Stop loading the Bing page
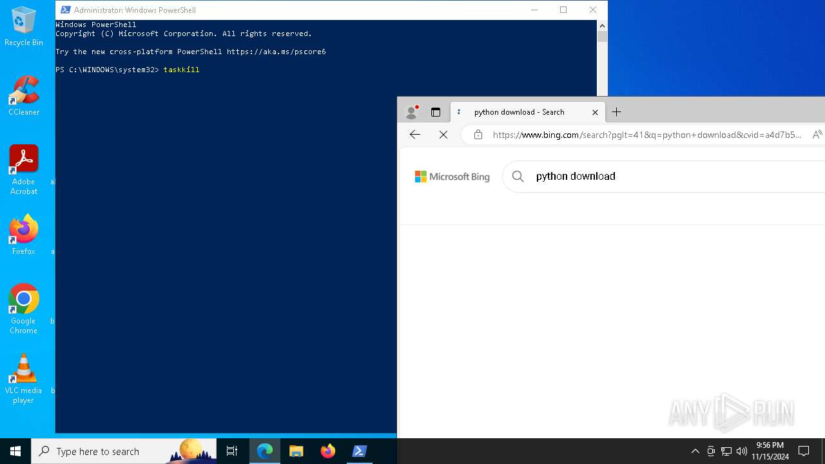The width and height of the screenshot is (825, 464). point(443,135)
